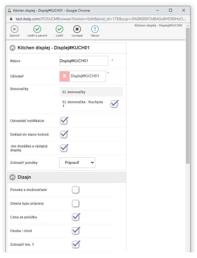Click the Názov text field
The image size is (197, 258).
[x=84, y=61]
